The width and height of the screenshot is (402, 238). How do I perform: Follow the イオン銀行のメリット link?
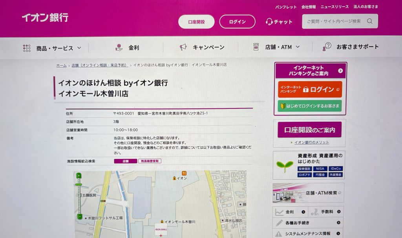(x=311, y=142)
